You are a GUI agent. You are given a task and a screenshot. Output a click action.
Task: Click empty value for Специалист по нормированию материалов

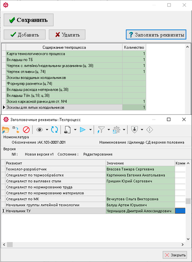pyautogui.click(x=140, y=193)
